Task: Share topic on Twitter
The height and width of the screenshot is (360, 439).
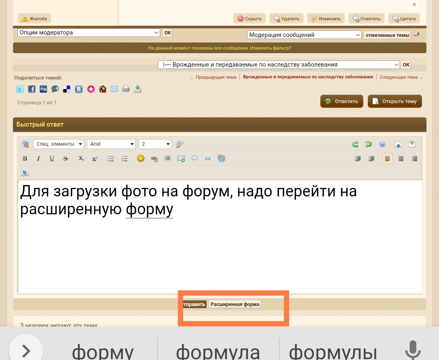Action: coord(20,89)
